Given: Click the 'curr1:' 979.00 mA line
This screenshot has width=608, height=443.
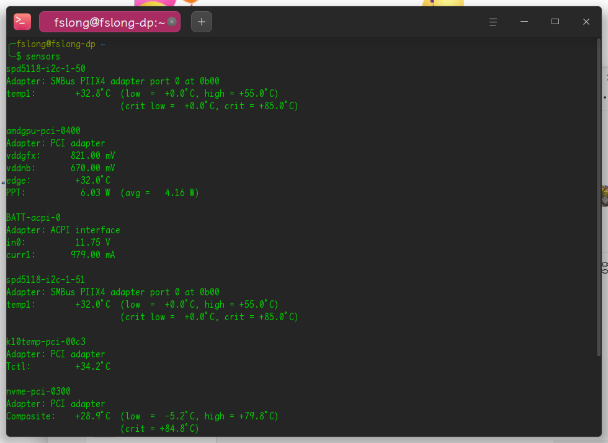Looking at the screenshot, I should [x=61, y=255].
